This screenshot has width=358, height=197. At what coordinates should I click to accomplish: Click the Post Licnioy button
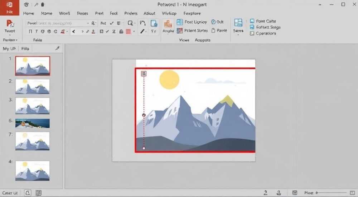(192, 22)
